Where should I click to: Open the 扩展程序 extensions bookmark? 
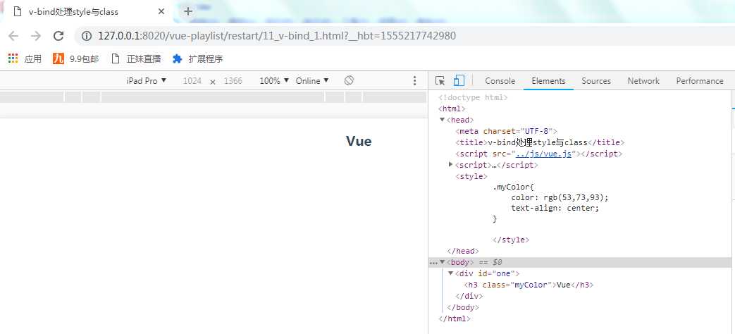(198, 58)
